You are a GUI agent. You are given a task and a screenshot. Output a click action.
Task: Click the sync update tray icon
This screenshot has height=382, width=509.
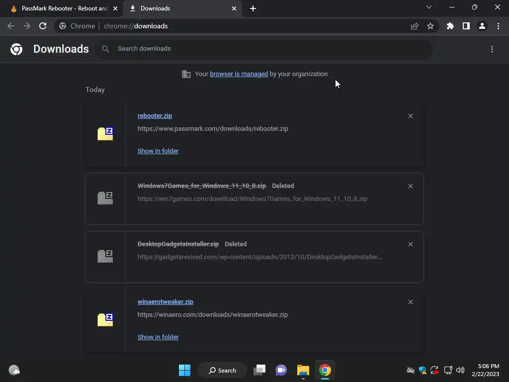434,370
